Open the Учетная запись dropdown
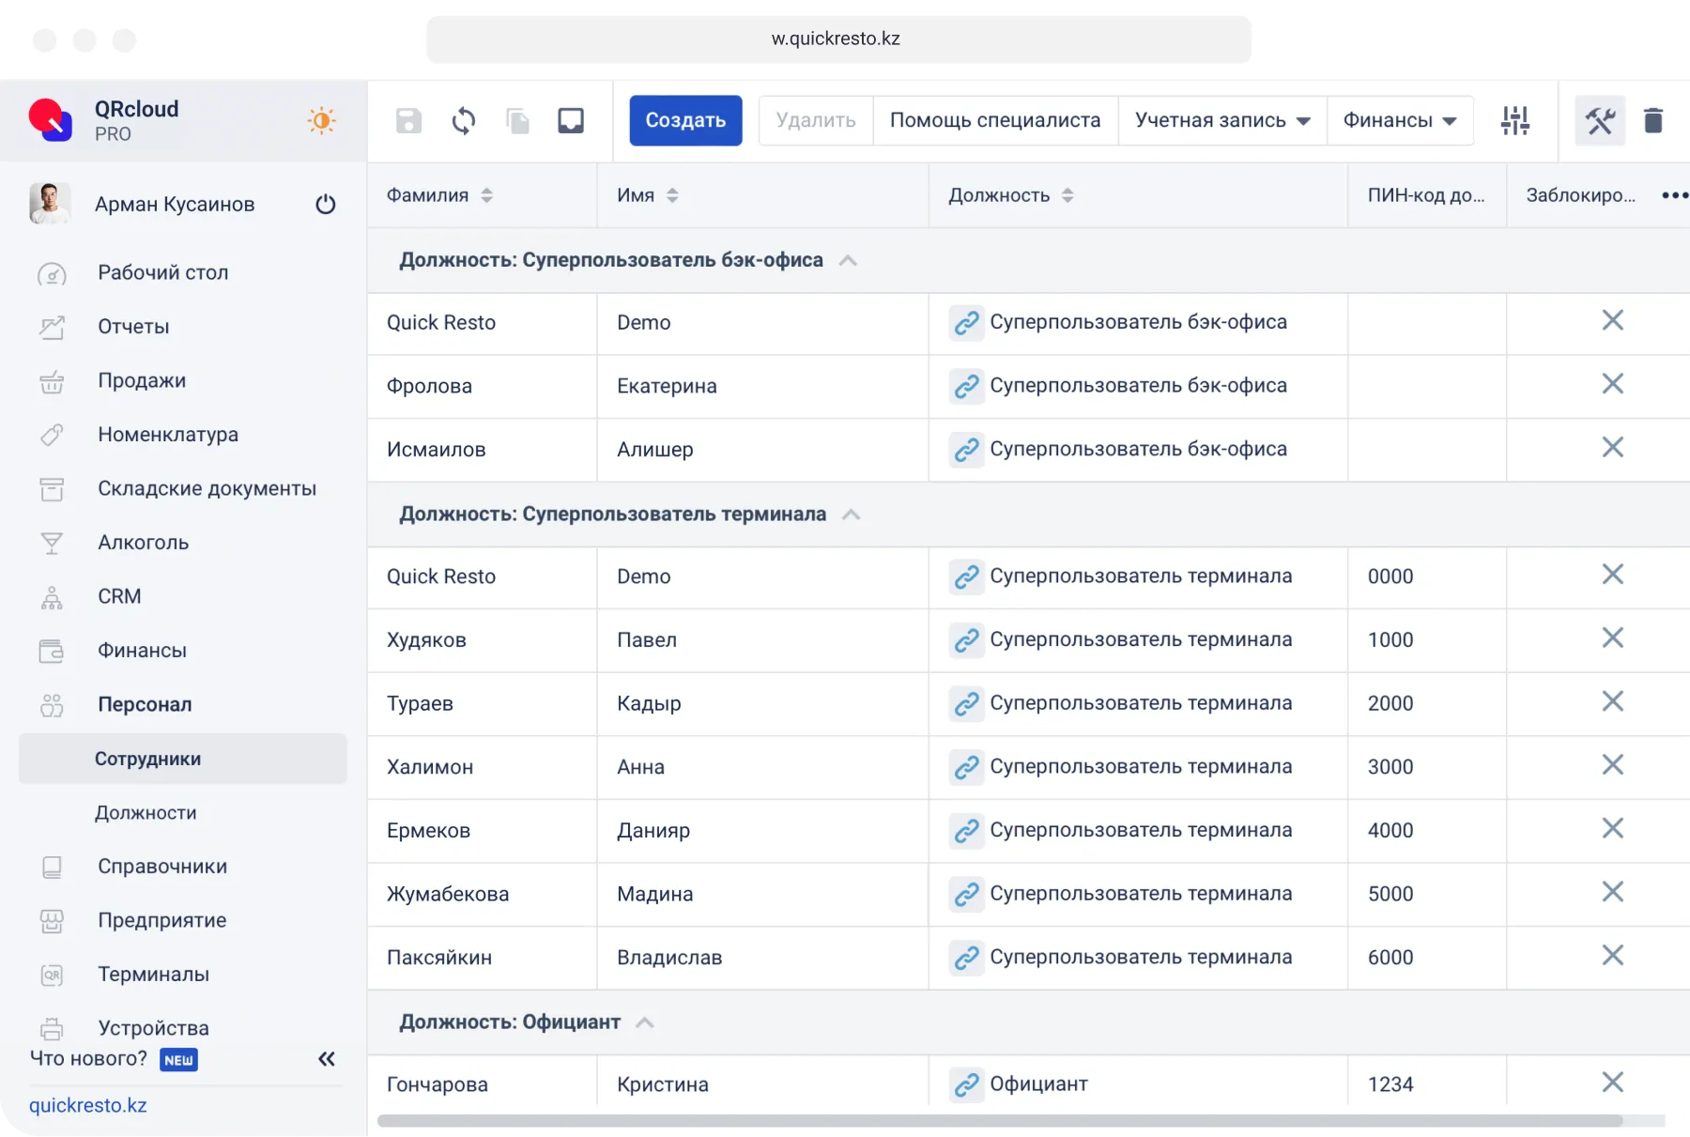 pos(1221,121)
